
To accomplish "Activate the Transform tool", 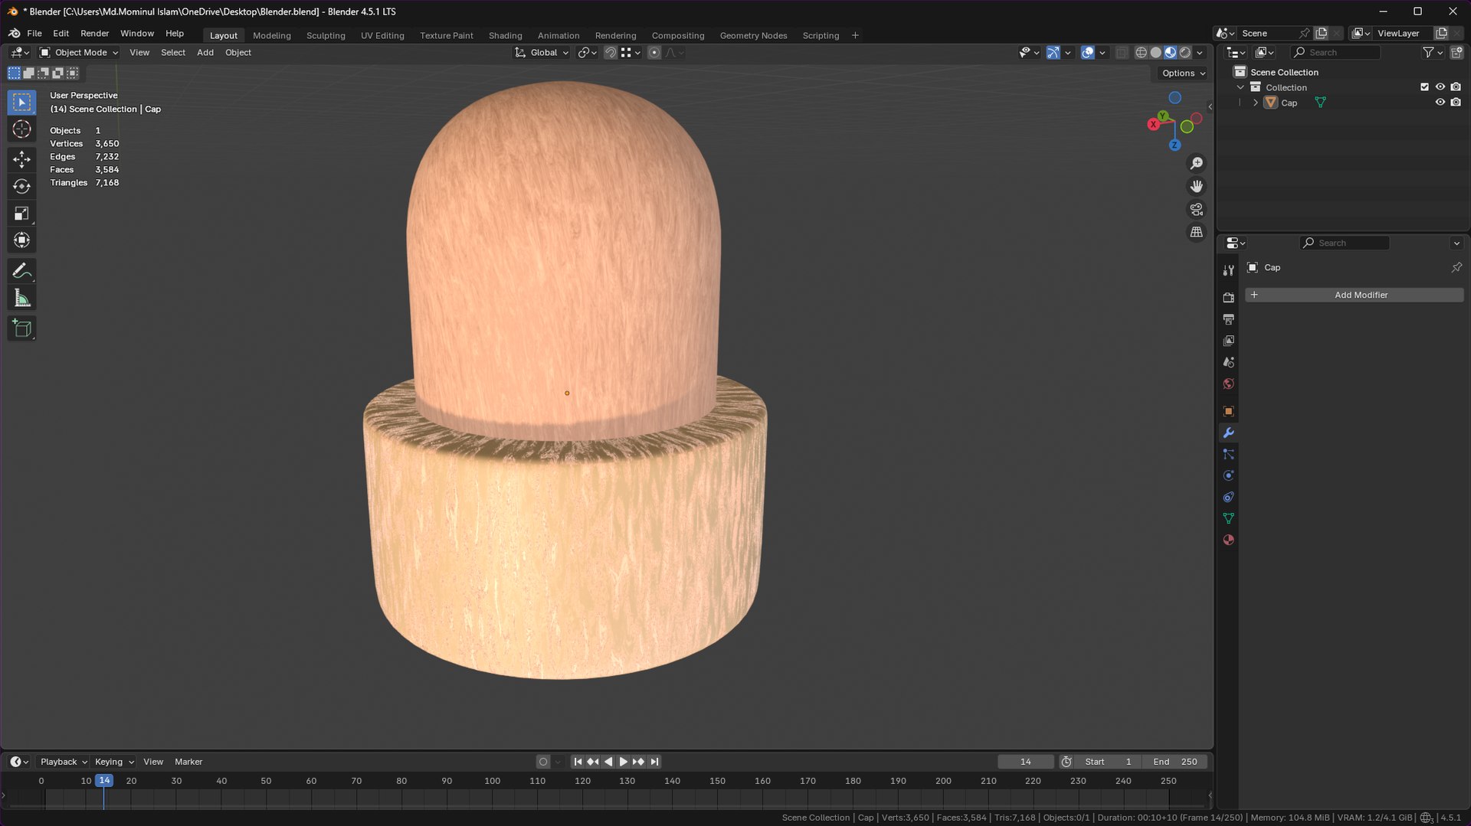I will [21, 240].
